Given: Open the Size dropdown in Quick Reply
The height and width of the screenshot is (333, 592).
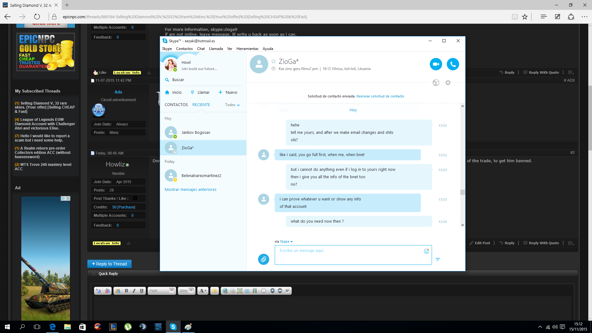Looking at the screenshot, I should click(187, 291).
